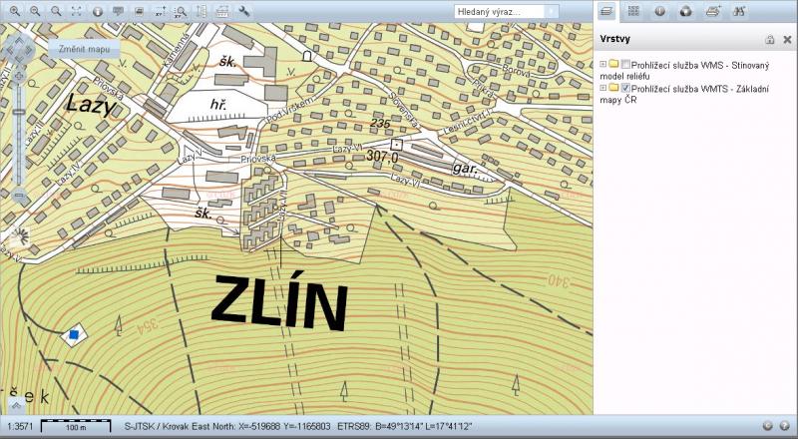This screenshot has width=798, height=439.
Task: Expand the WMS Stínovaný model reliéfu node
Action: [x=602, y=65]
